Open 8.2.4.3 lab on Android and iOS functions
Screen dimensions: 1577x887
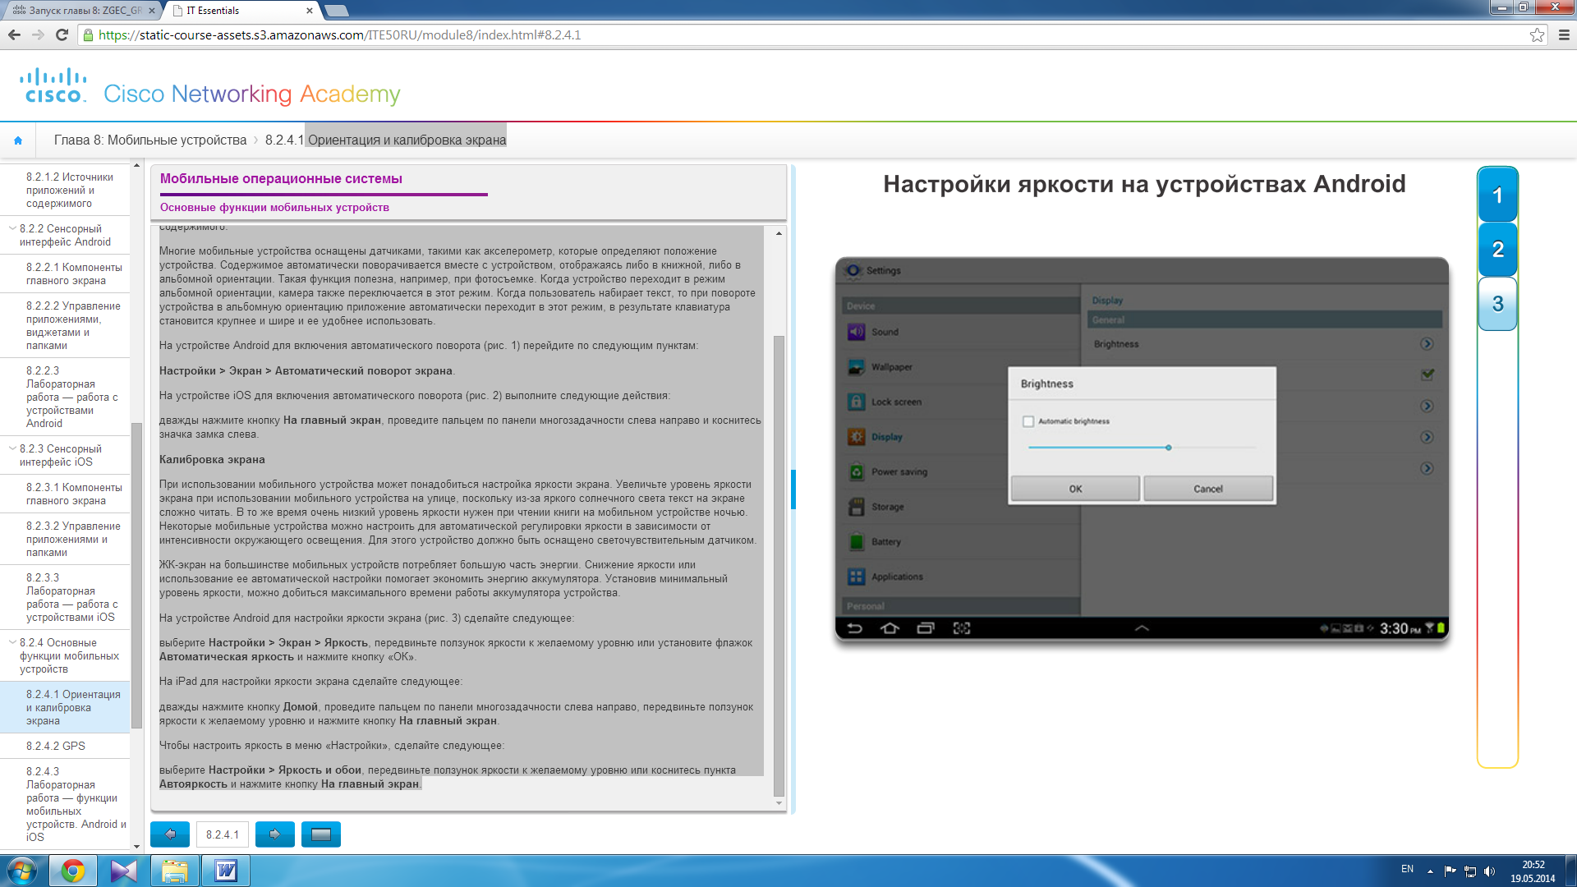(x=65, y=804)
